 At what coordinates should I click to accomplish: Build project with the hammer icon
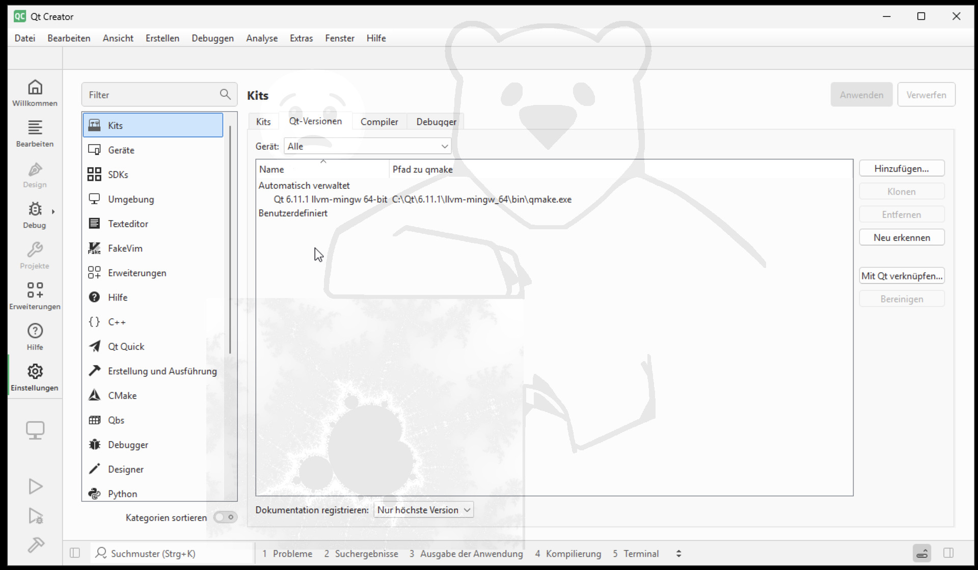pyautogui.click(x=35, y=545)
